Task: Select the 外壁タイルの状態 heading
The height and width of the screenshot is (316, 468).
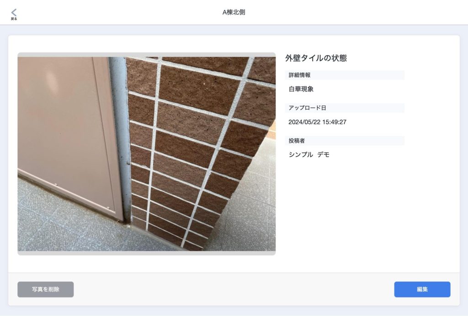Action: [316, 58]
